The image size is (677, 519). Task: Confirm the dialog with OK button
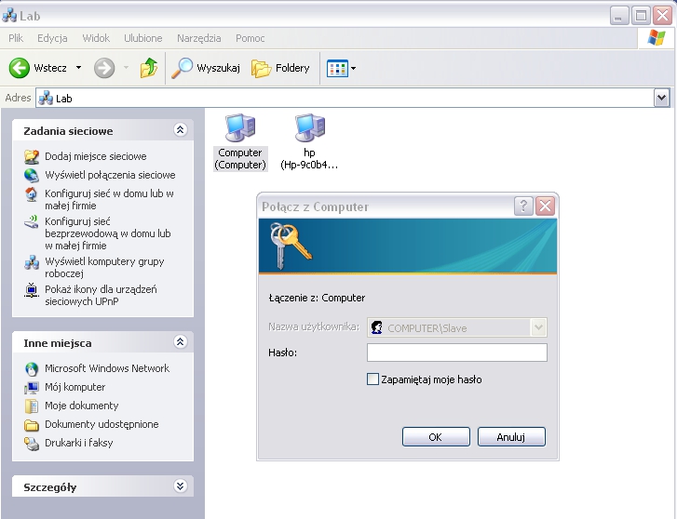coord(436,437)
